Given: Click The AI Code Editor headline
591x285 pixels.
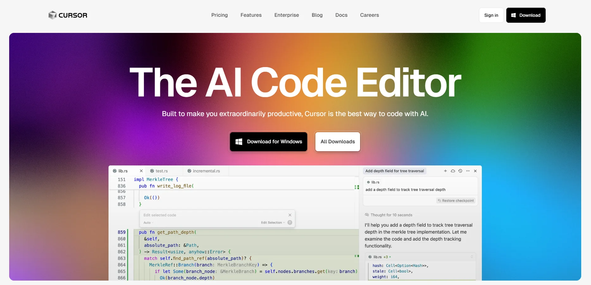Looking at the screenshot, I should [x=295, y=82].
